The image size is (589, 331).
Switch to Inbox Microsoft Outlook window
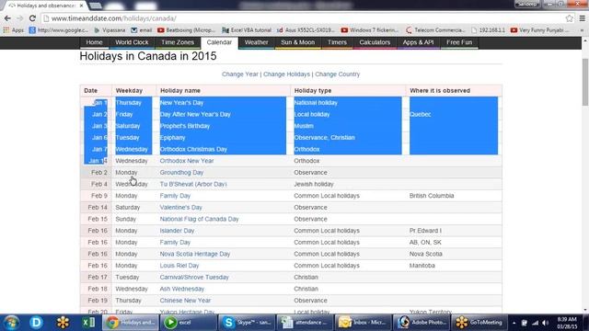click(363, 323)
